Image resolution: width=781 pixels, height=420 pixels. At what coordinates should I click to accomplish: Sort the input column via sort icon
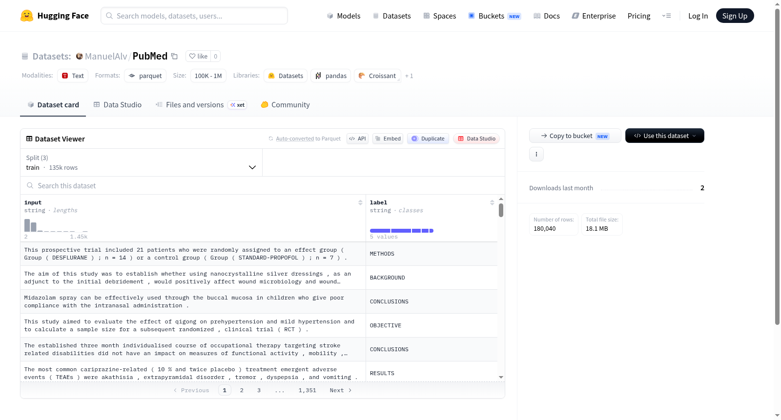(360, 202)
